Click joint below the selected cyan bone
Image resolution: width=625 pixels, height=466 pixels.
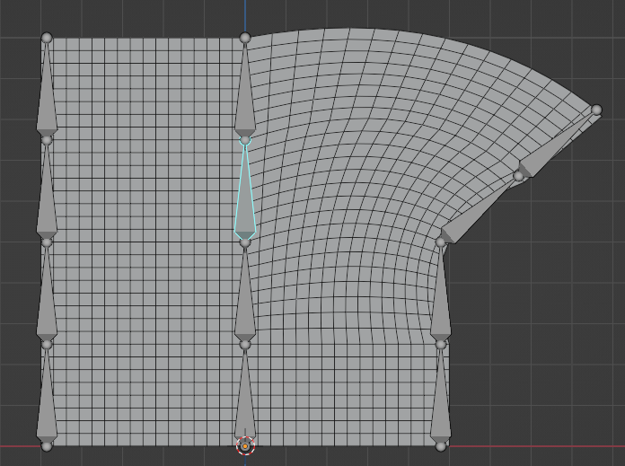[x=245, y=242]
